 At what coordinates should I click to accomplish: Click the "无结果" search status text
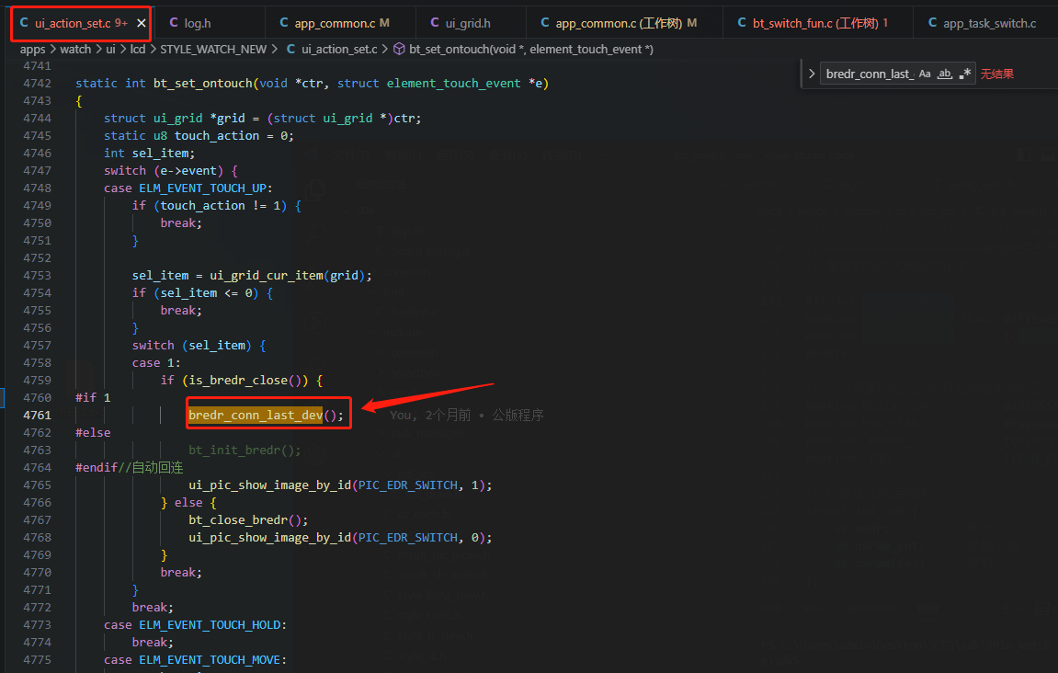pyautogui.click(x=996, y=74)
